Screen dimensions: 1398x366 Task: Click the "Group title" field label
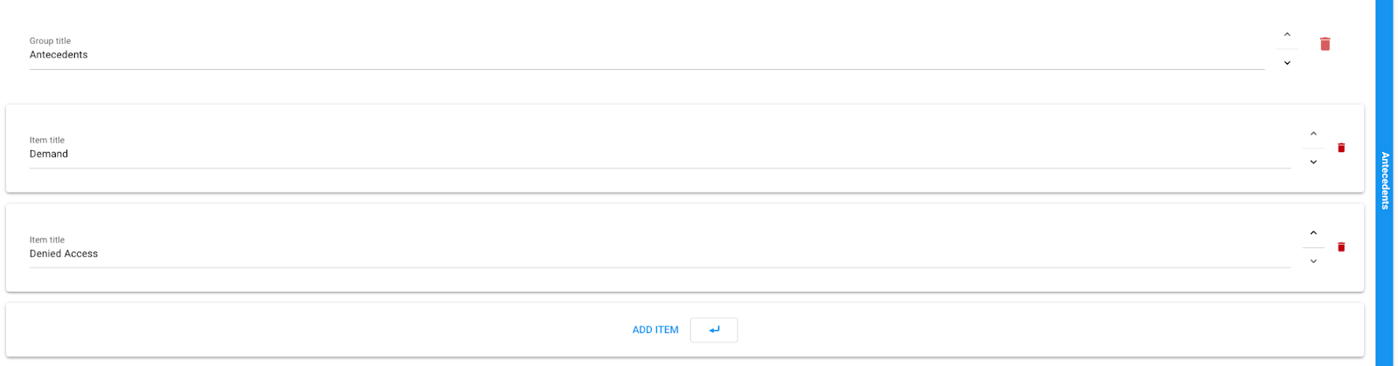pos(50,41)
